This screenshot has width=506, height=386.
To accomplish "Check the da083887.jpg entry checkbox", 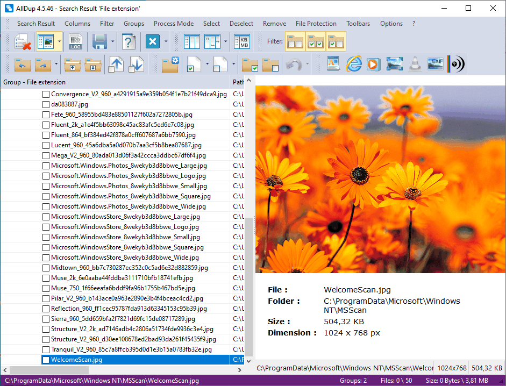I will pos(46,104).
